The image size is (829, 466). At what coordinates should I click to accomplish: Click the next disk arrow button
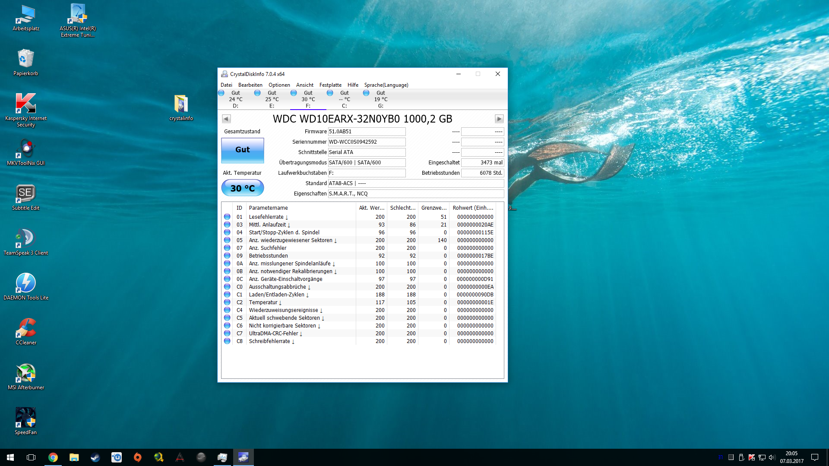tap(499, 119)
